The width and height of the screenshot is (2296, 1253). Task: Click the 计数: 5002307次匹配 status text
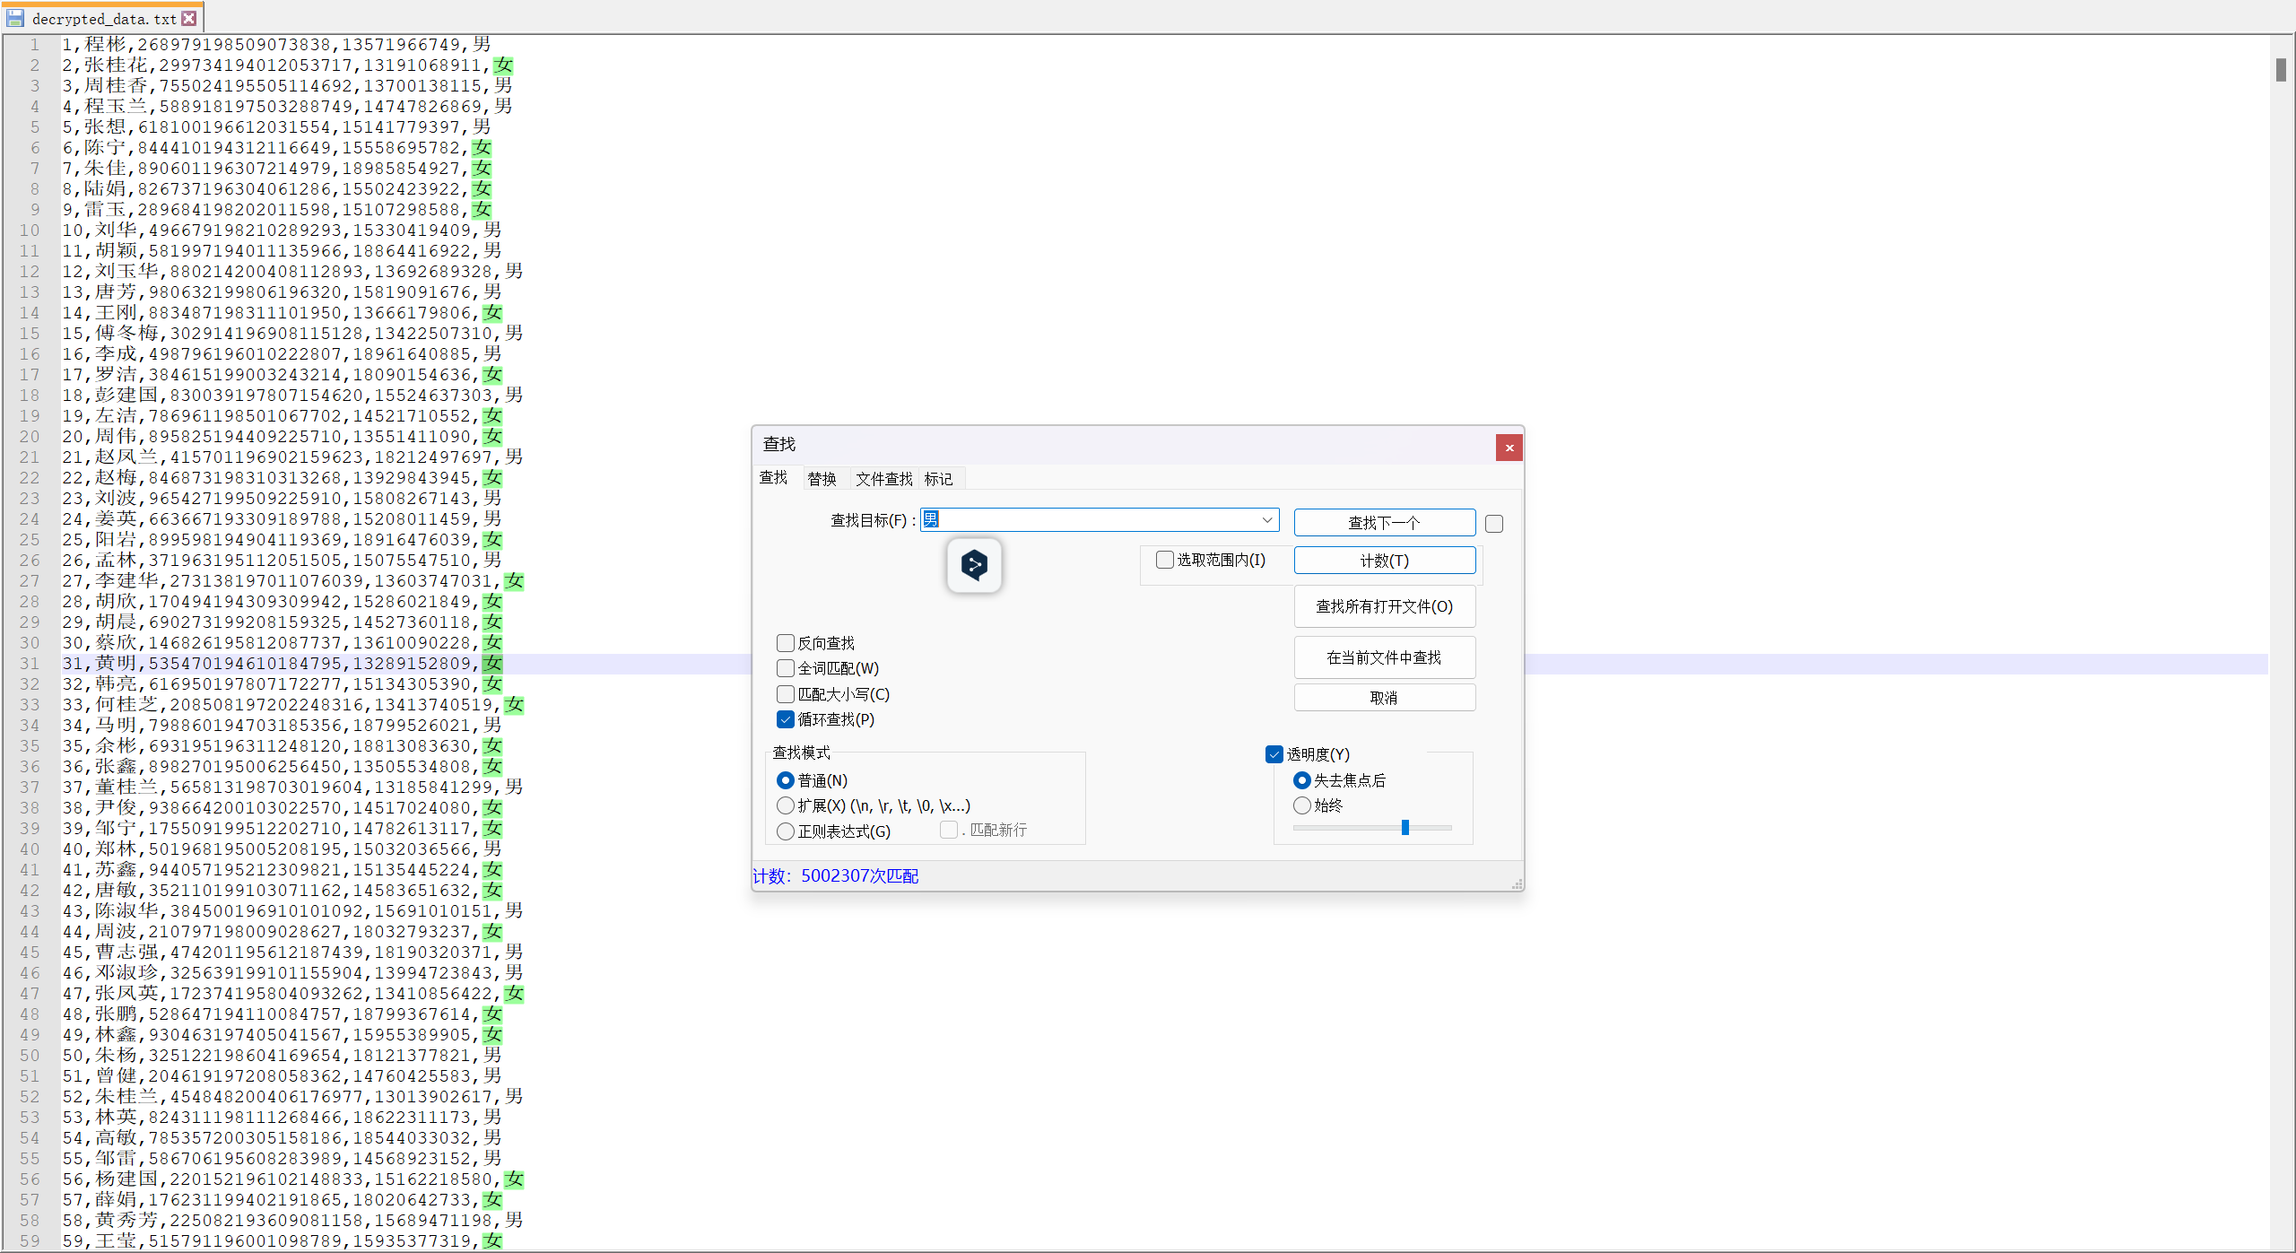point(835,876)
